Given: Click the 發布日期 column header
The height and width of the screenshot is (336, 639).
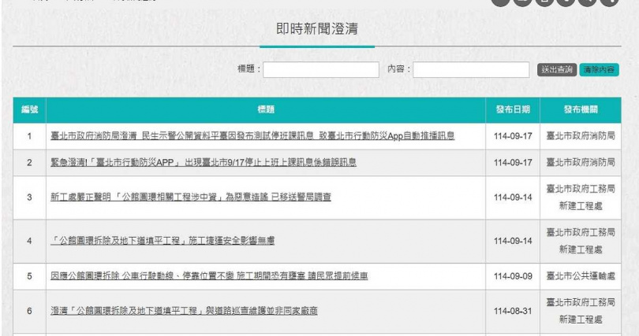Looking at the screenshot, I should (x=513, y=109).
